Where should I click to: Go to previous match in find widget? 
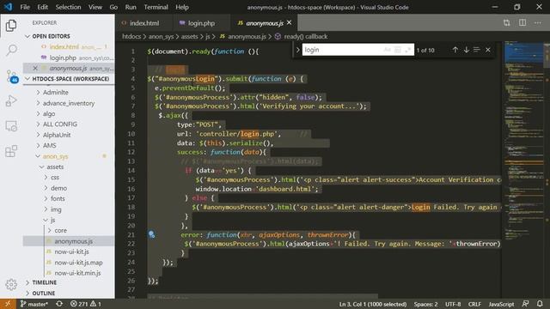(455, 50)
